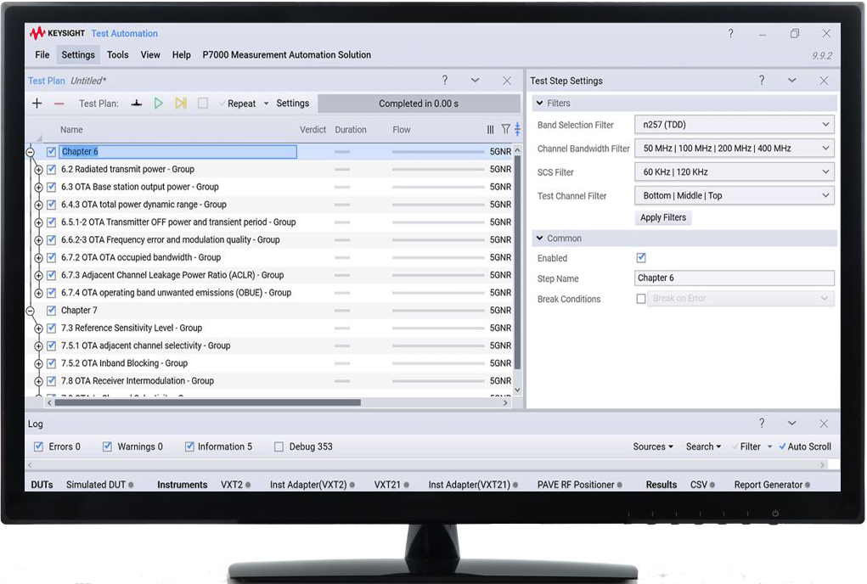Open the Band Selection Filter dropdown
Screen dimensions: 867x584
pos(734,124)
